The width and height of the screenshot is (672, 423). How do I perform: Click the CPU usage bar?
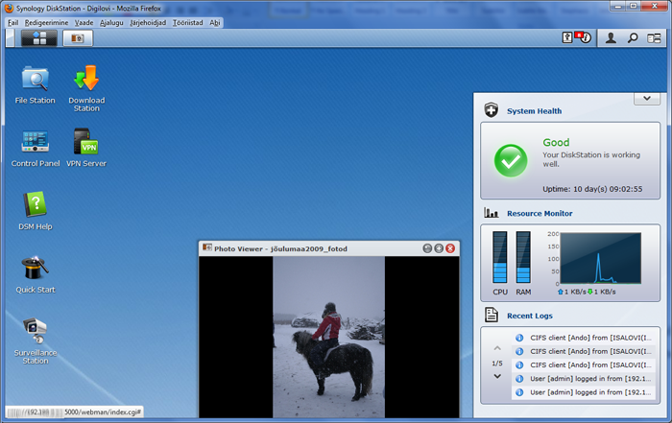click(500, 257)
